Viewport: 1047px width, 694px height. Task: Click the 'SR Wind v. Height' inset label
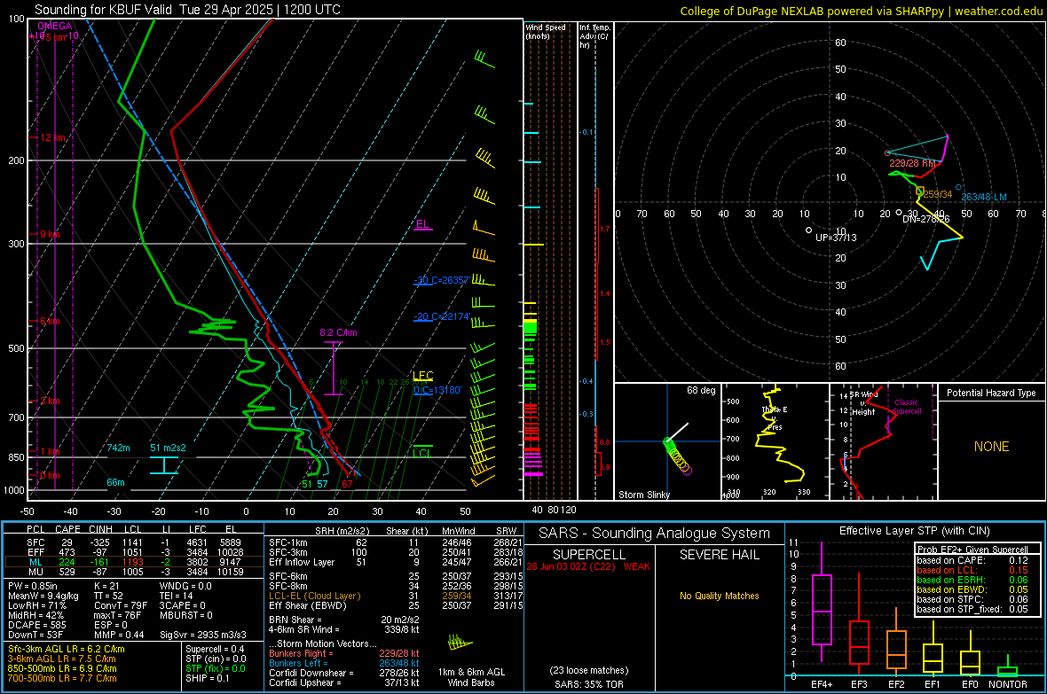tap(863, 403)
